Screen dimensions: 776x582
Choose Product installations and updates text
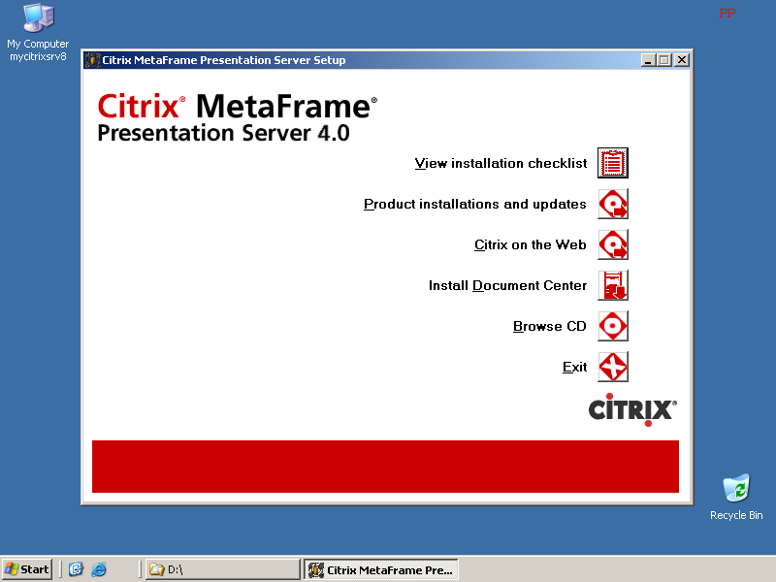(x=475, y=205)
